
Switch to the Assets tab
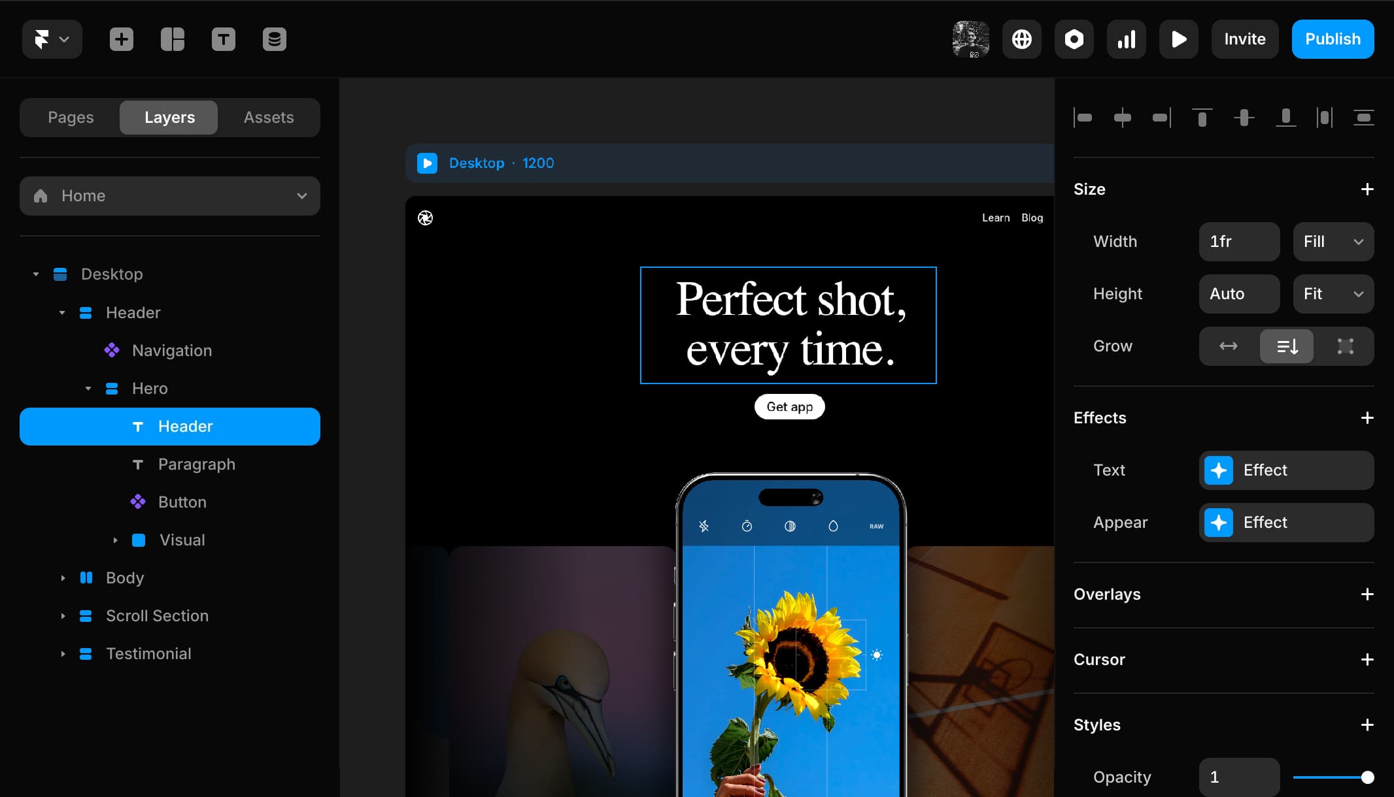[269, 118]
